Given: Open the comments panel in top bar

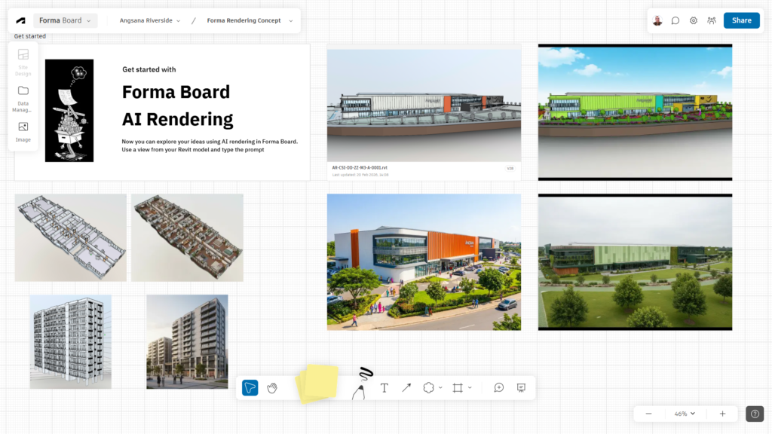Looking at the screenshot, I should pyautogui.click(x=675, y=20).
